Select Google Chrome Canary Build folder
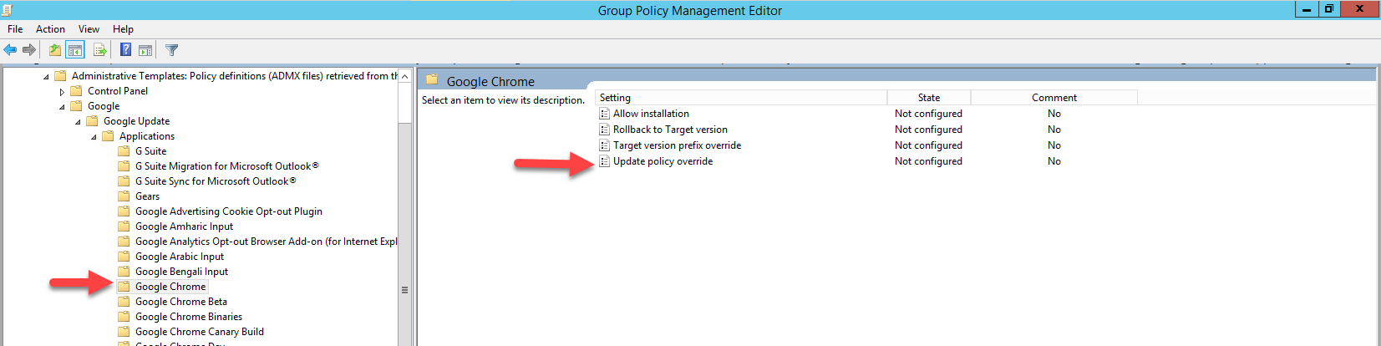The width and height of the screenshot is (1381, 346). click(x=200, y=332)
